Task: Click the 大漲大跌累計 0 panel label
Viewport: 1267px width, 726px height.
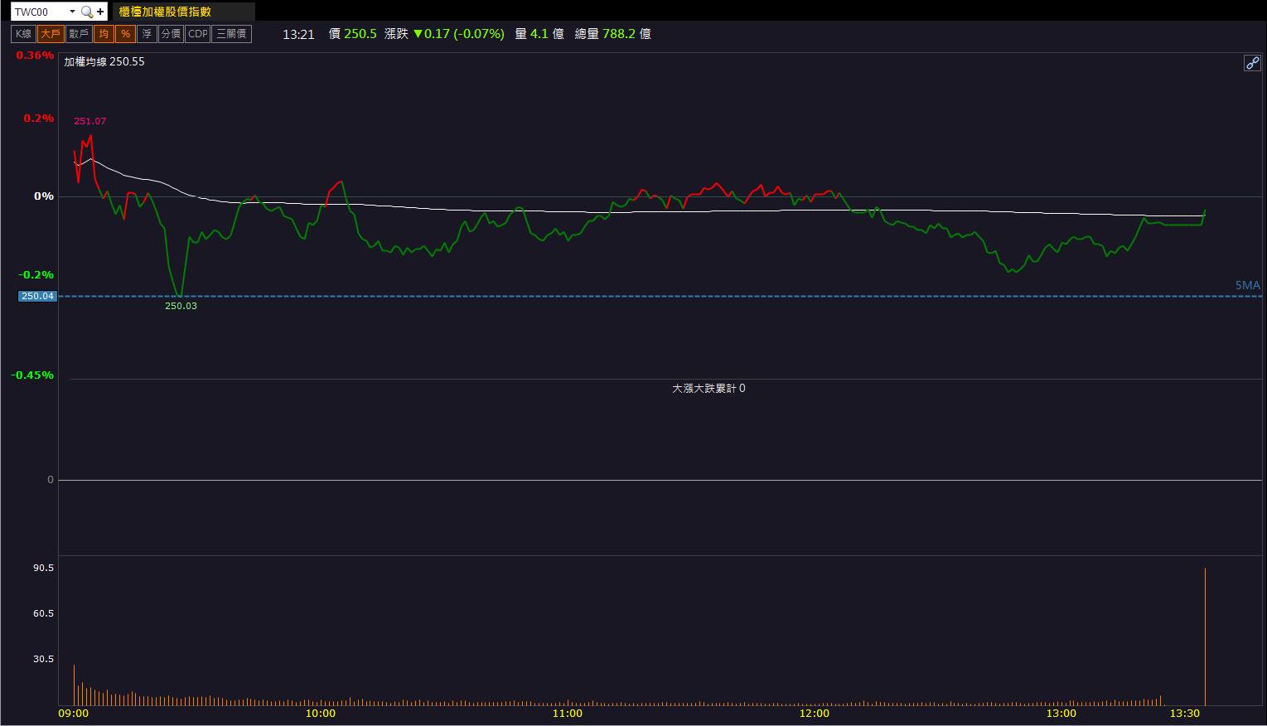Action: [x=708, y=388]
